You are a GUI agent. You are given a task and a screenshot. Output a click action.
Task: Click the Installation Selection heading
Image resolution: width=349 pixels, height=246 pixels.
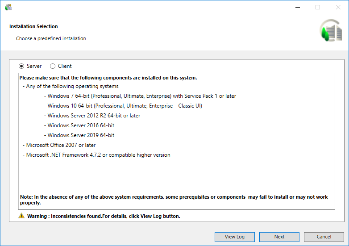coord(33,26)
